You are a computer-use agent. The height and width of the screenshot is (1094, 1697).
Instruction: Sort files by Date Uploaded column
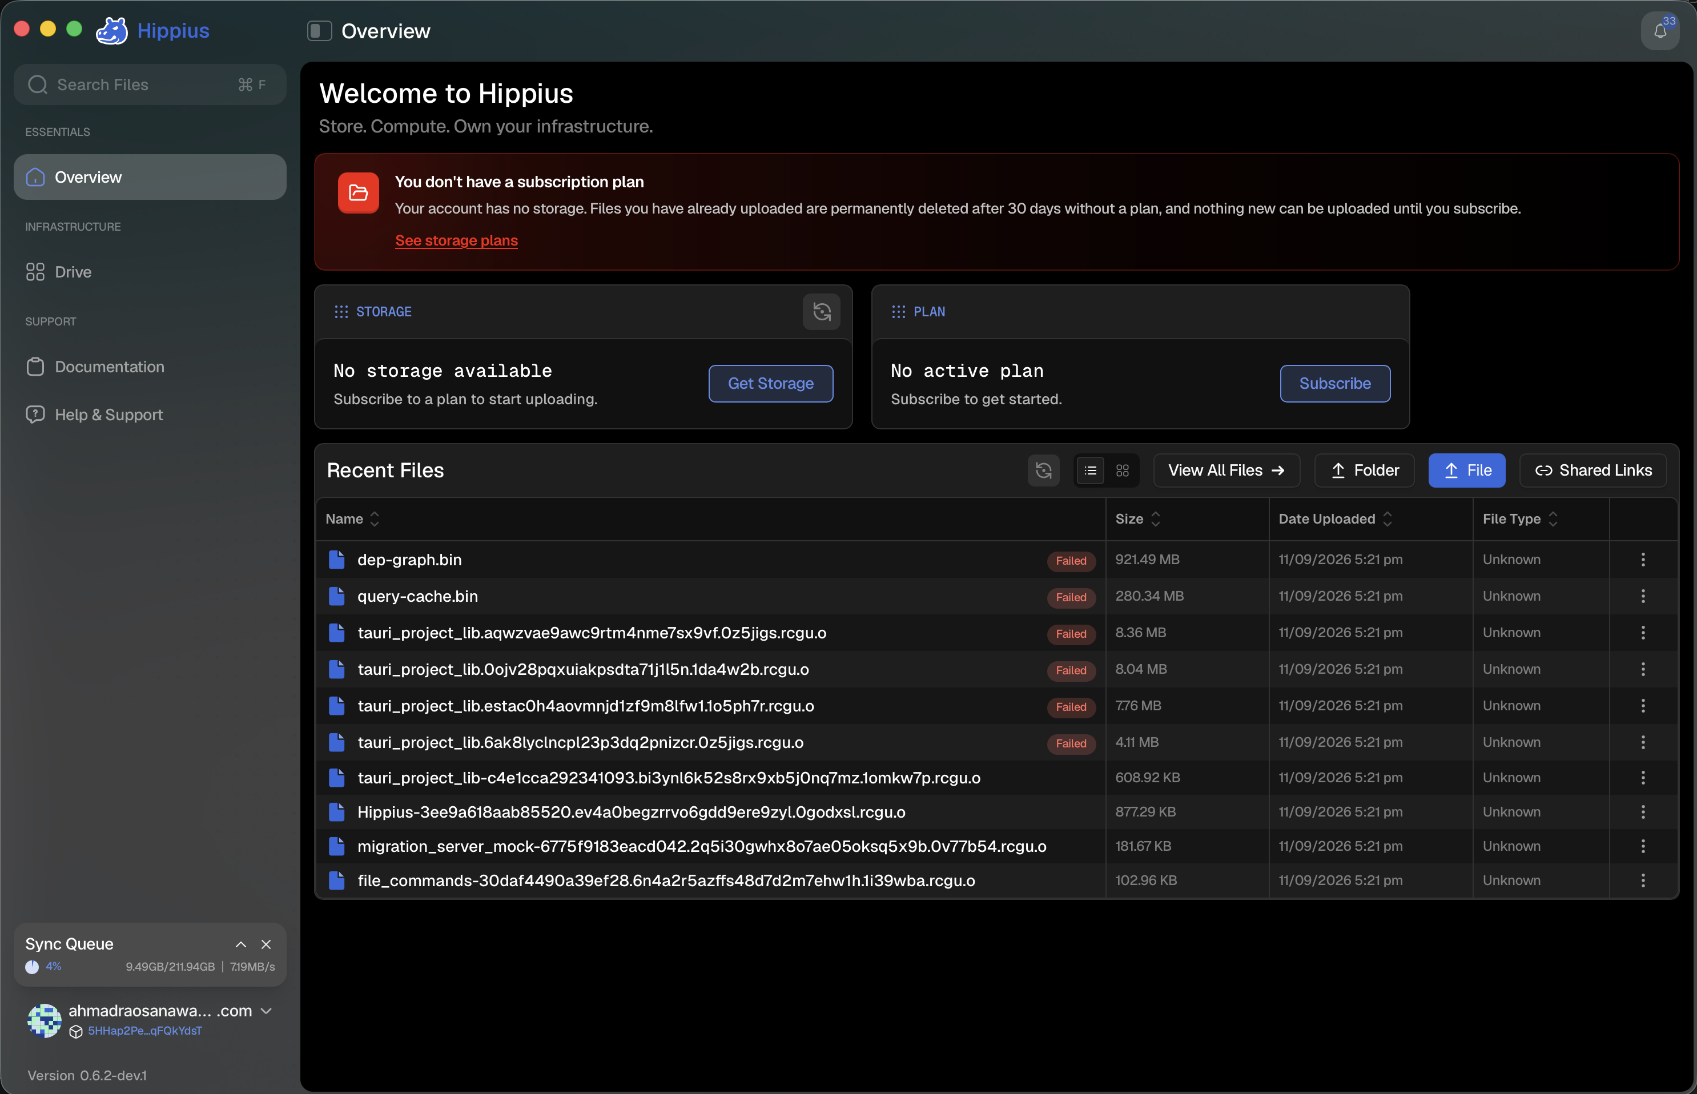[x=1335, y=519]
